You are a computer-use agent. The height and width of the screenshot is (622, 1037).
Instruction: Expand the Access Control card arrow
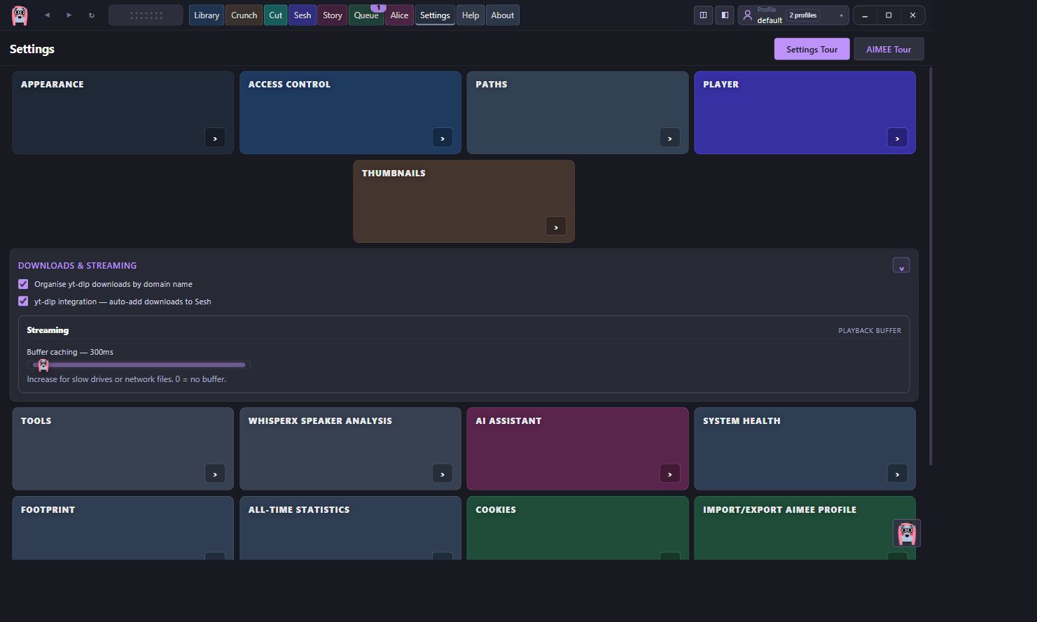pos(443,138)
